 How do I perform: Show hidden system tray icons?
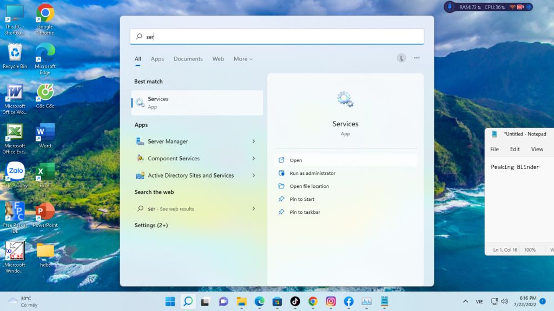[x=466, y=301]
